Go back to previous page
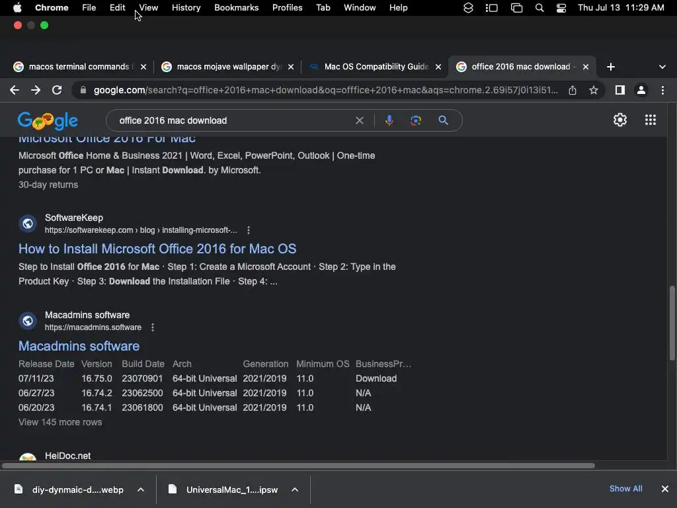The height and width of the screenshot is (508, 677). tap(15, 90)
